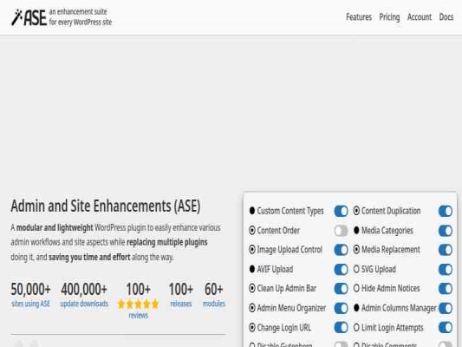Disable the AVIF Upload switch
462x347 pixels.
click(341, 269)
